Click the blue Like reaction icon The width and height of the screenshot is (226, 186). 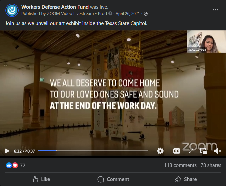9,165
